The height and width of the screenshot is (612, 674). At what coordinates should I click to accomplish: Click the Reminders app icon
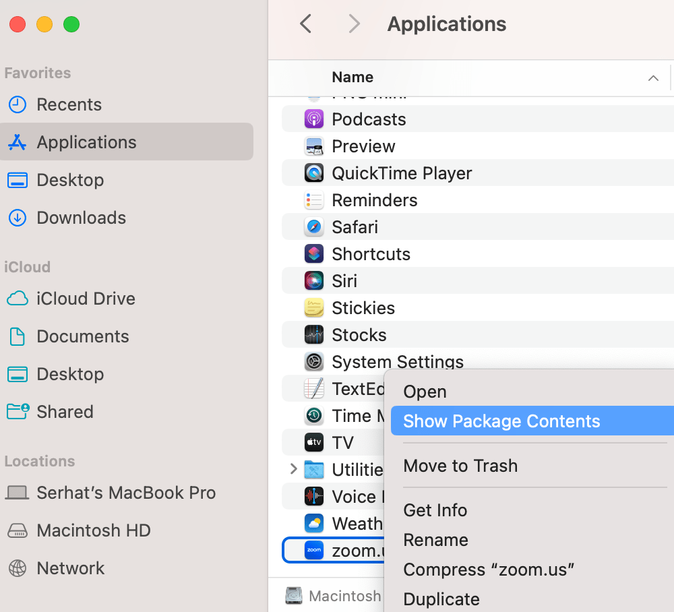tap(314, 200)
